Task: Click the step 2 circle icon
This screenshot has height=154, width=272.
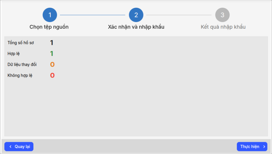Action: [x=136, y=15]
